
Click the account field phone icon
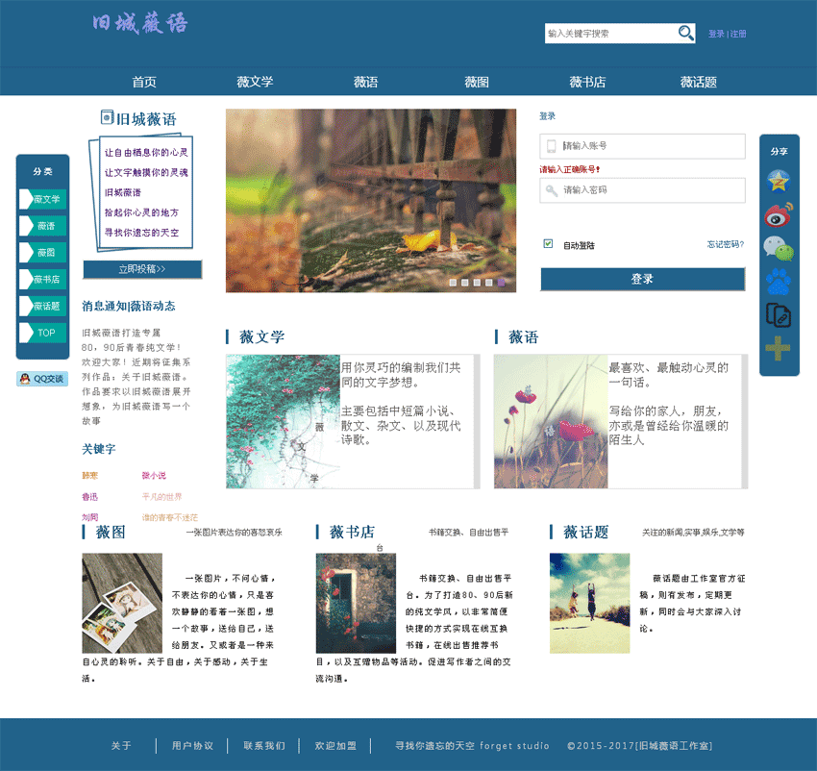point(551,146)
